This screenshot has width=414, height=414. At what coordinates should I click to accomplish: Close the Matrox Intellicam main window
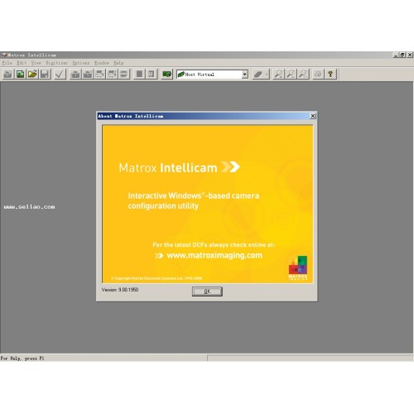[x=410, y=55]
